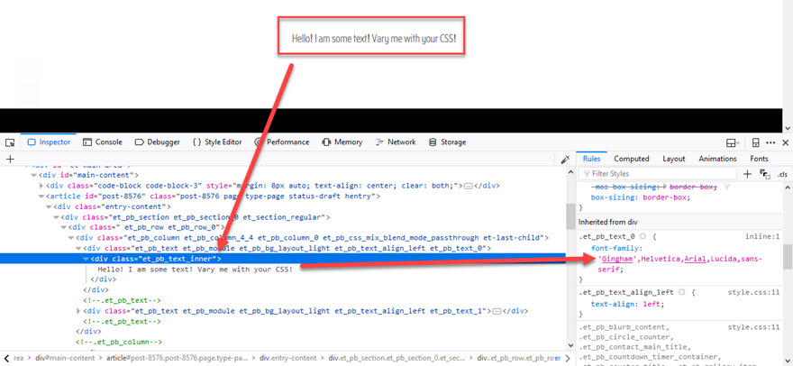This screenshot has height=366, width=793.
Task: Collapse the et_pb_section_0 div node
Action: coord(56,217)
